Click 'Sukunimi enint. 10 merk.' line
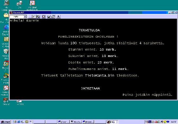 (93, 56)
